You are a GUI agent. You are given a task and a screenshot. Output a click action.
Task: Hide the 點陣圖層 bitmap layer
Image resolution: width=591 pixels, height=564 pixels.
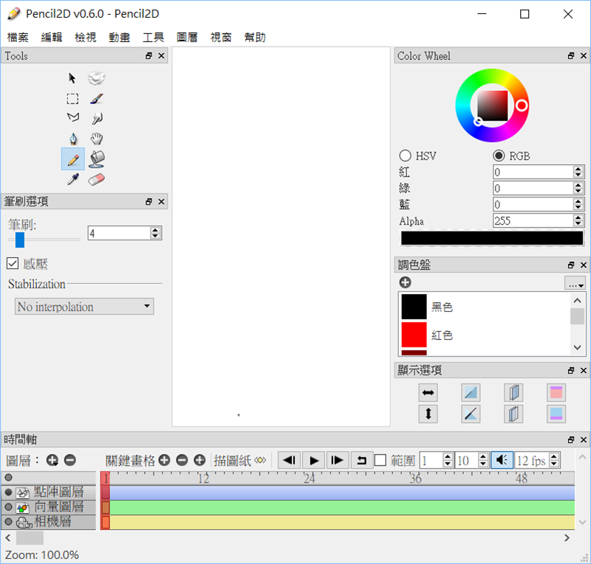[x=9, y=492]
